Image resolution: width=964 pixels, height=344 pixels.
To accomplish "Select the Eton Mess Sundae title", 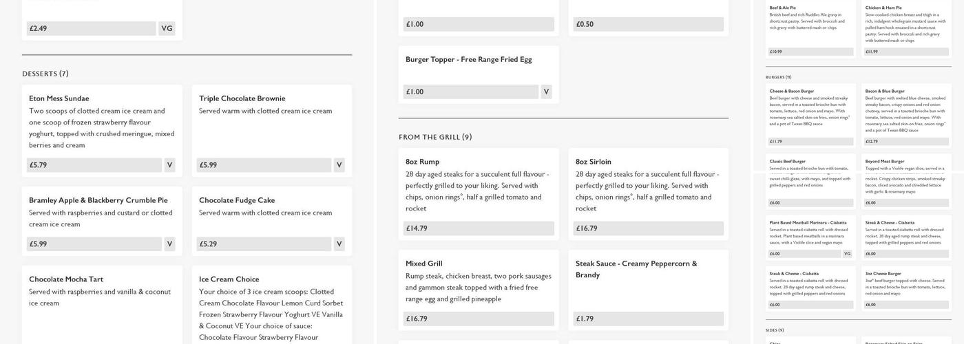I will 59,98.
